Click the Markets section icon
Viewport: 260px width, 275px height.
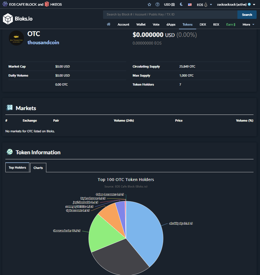coord(9,108)
